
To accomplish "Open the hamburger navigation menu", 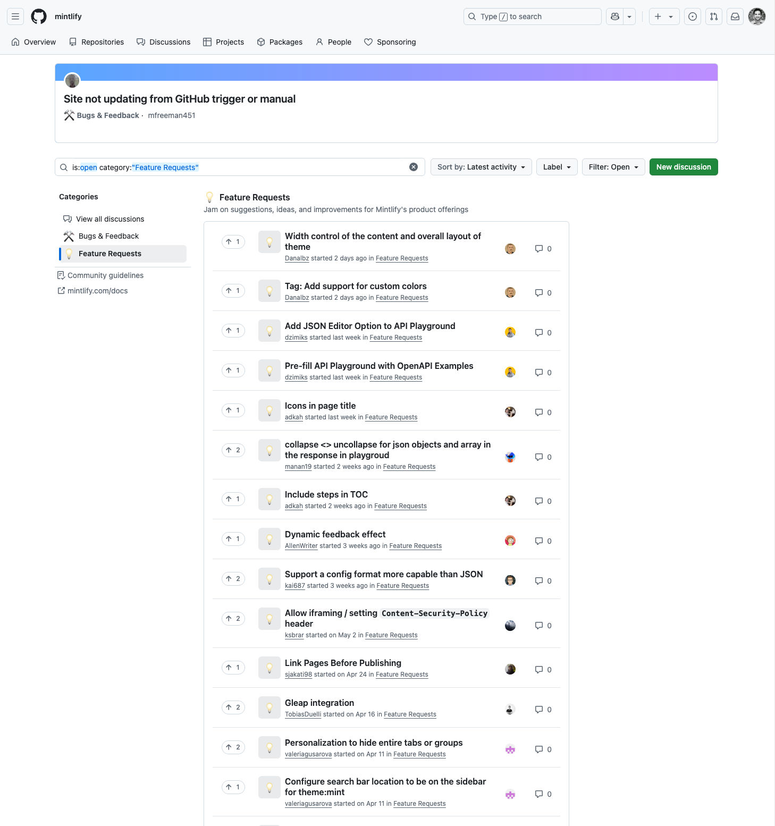I will (15, 16).
